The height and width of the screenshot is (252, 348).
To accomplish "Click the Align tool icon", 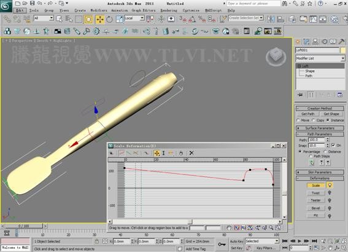I will coord(280,19).
